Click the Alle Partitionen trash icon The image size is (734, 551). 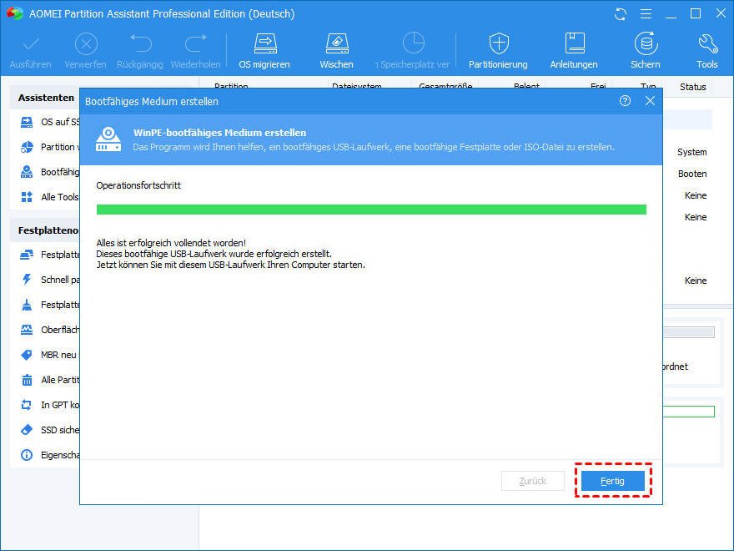tap(27, 380)
